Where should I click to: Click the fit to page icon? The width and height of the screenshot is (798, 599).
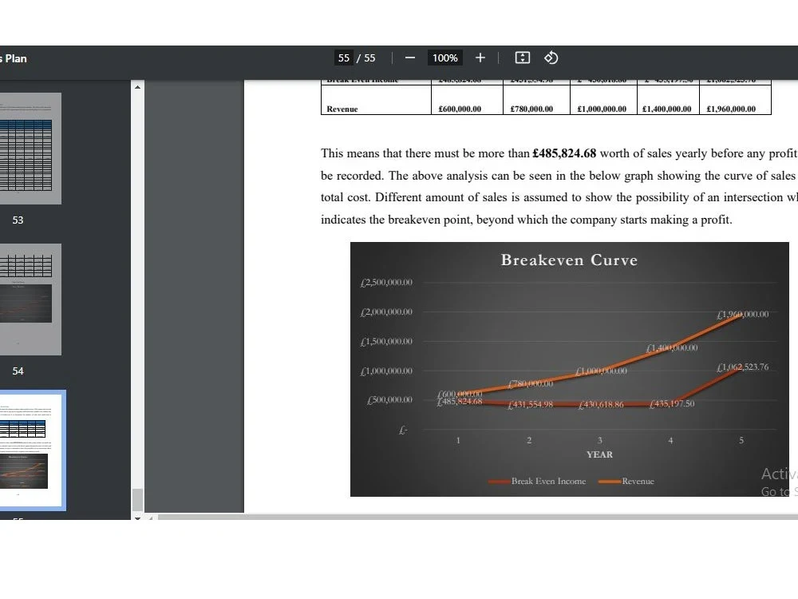pyautogui.click(x=522, y=58)
